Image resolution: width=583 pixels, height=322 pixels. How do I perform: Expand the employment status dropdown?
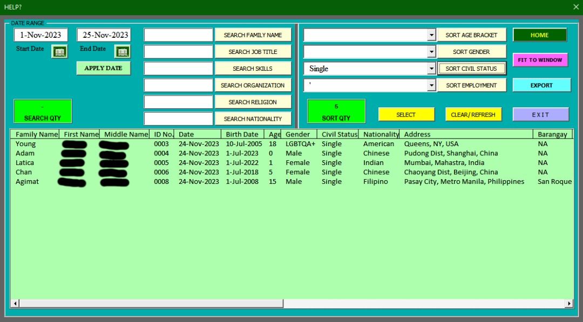[x=430, y=85]
